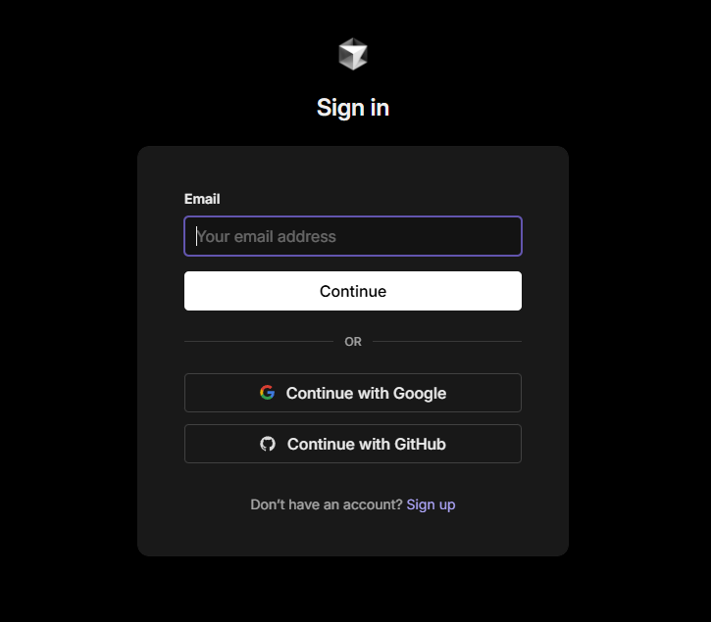Click the word Google in the sign-in button
The image size is (711, 622).
click(420, 393)
